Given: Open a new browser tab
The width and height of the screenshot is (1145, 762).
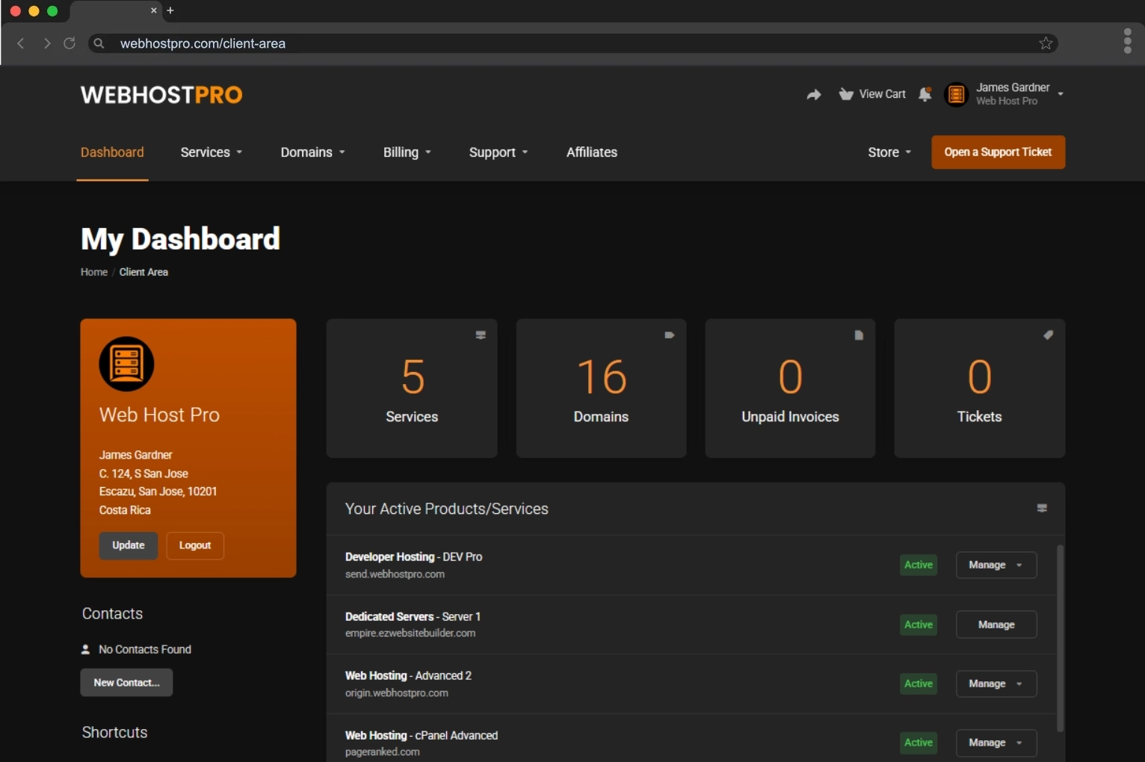Looking at the screenshot, I should click(x=170, y=10).
